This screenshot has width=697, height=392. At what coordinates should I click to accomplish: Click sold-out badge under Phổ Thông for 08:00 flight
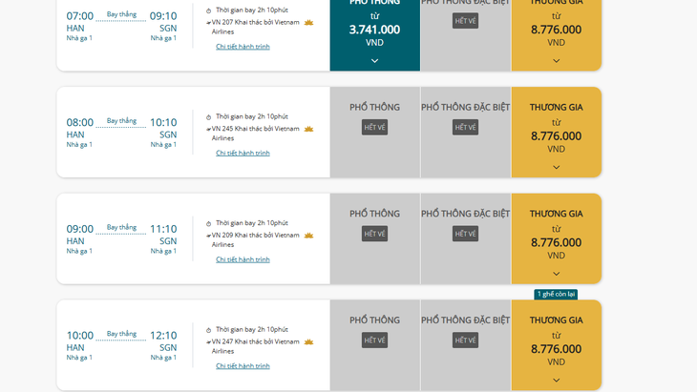(x=374, y=128)
